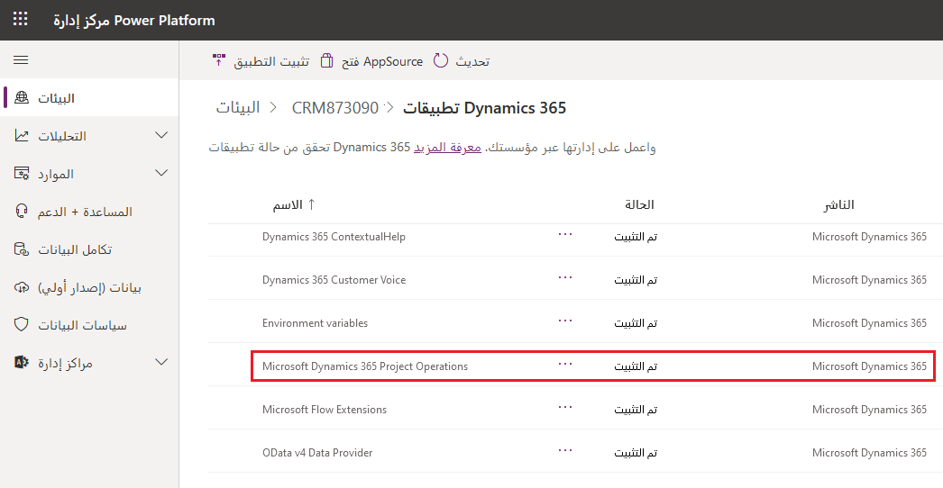This screenshot has height=488, width=943.
Task: Select the Dynamics 365 Customer Voice row name
Action: click(334, 280)
